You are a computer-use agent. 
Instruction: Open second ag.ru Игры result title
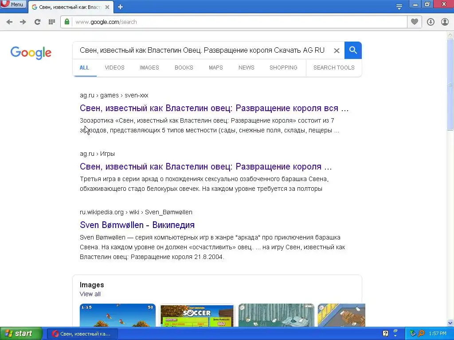click(206, 166)
